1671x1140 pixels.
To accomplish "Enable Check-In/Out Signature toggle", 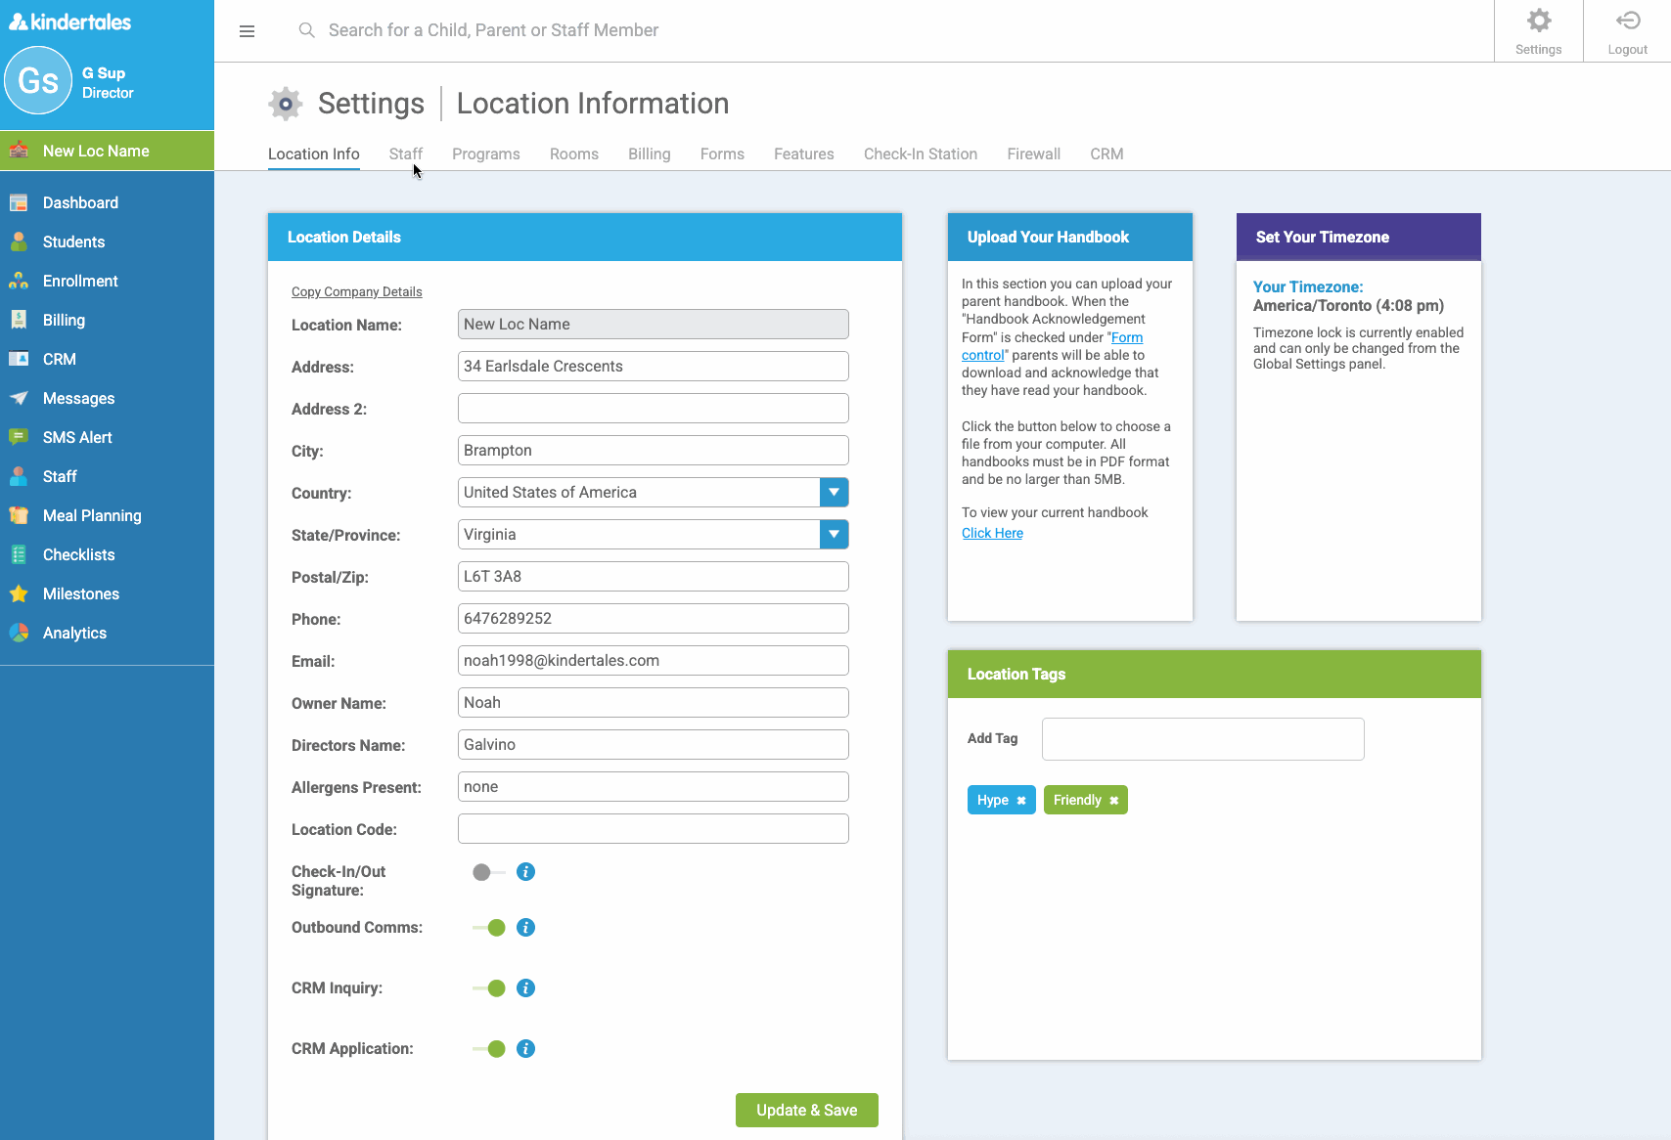I will (488, 872).
